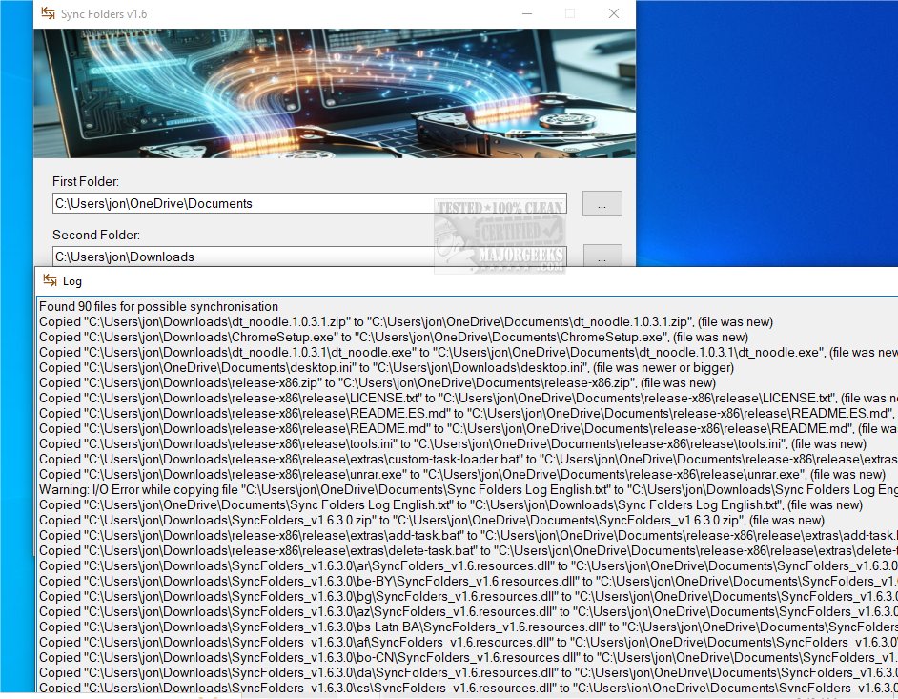Select the log line copying add-task.bat
The width and height of the screenshot is (898, 699).
pyautogui.click(x=468, y=535)
